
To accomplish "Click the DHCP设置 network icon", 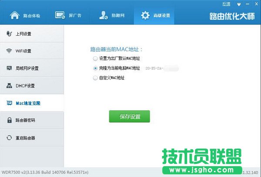I will [x=9, y=85].
